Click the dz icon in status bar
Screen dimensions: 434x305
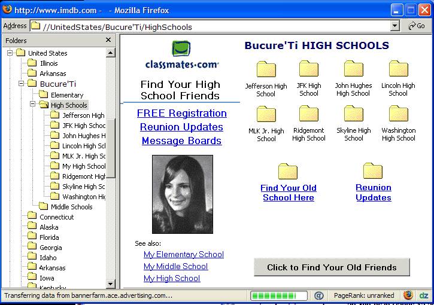(423, 295)
